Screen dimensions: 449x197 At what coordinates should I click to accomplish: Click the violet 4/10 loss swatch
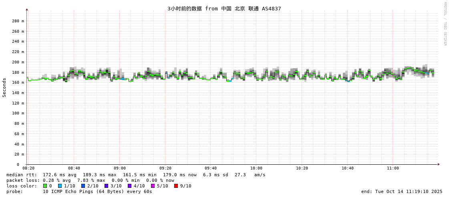130,186
